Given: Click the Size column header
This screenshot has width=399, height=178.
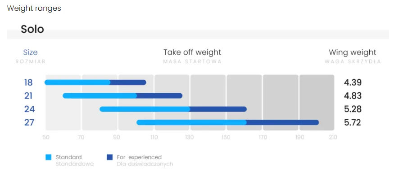Looking at the screenshot, I should [x=30, y=52].
